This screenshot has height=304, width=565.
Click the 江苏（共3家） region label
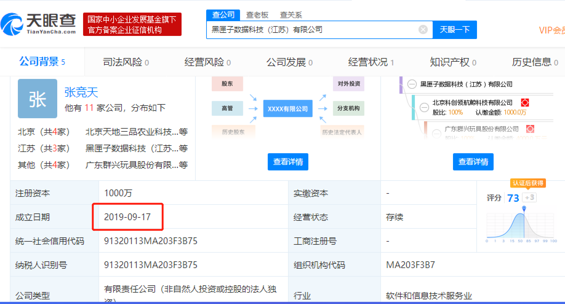pyautogui.click(x=44, y=149)
